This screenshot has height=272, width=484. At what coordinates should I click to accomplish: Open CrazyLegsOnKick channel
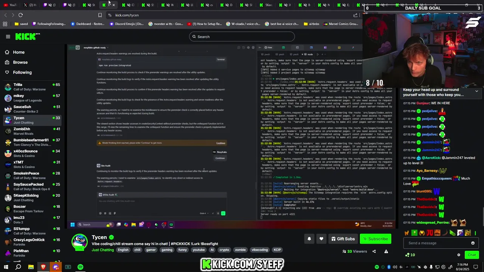tap(32, 242)
